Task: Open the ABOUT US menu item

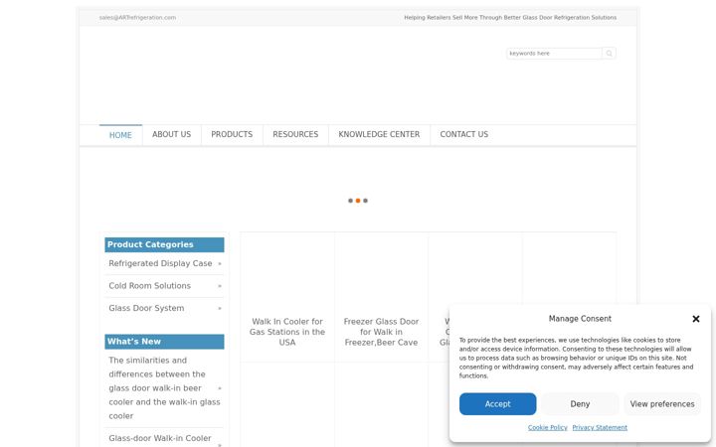Action: [172, 134]
